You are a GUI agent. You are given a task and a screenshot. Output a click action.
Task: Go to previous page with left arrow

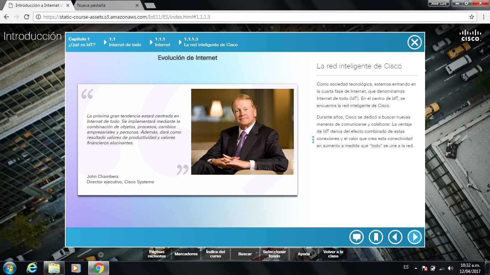tap(395, 237)
